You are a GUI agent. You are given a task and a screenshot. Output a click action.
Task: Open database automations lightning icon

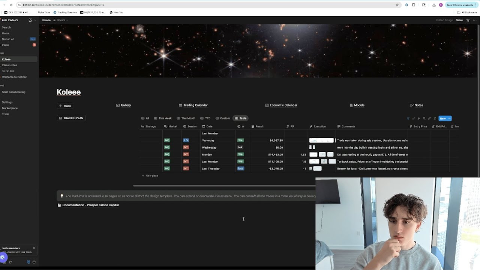point(419,118)
